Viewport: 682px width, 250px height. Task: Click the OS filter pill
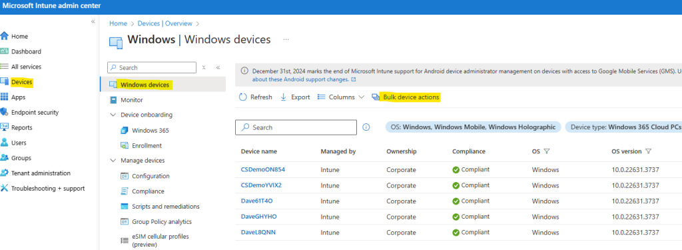pos(474,127)
